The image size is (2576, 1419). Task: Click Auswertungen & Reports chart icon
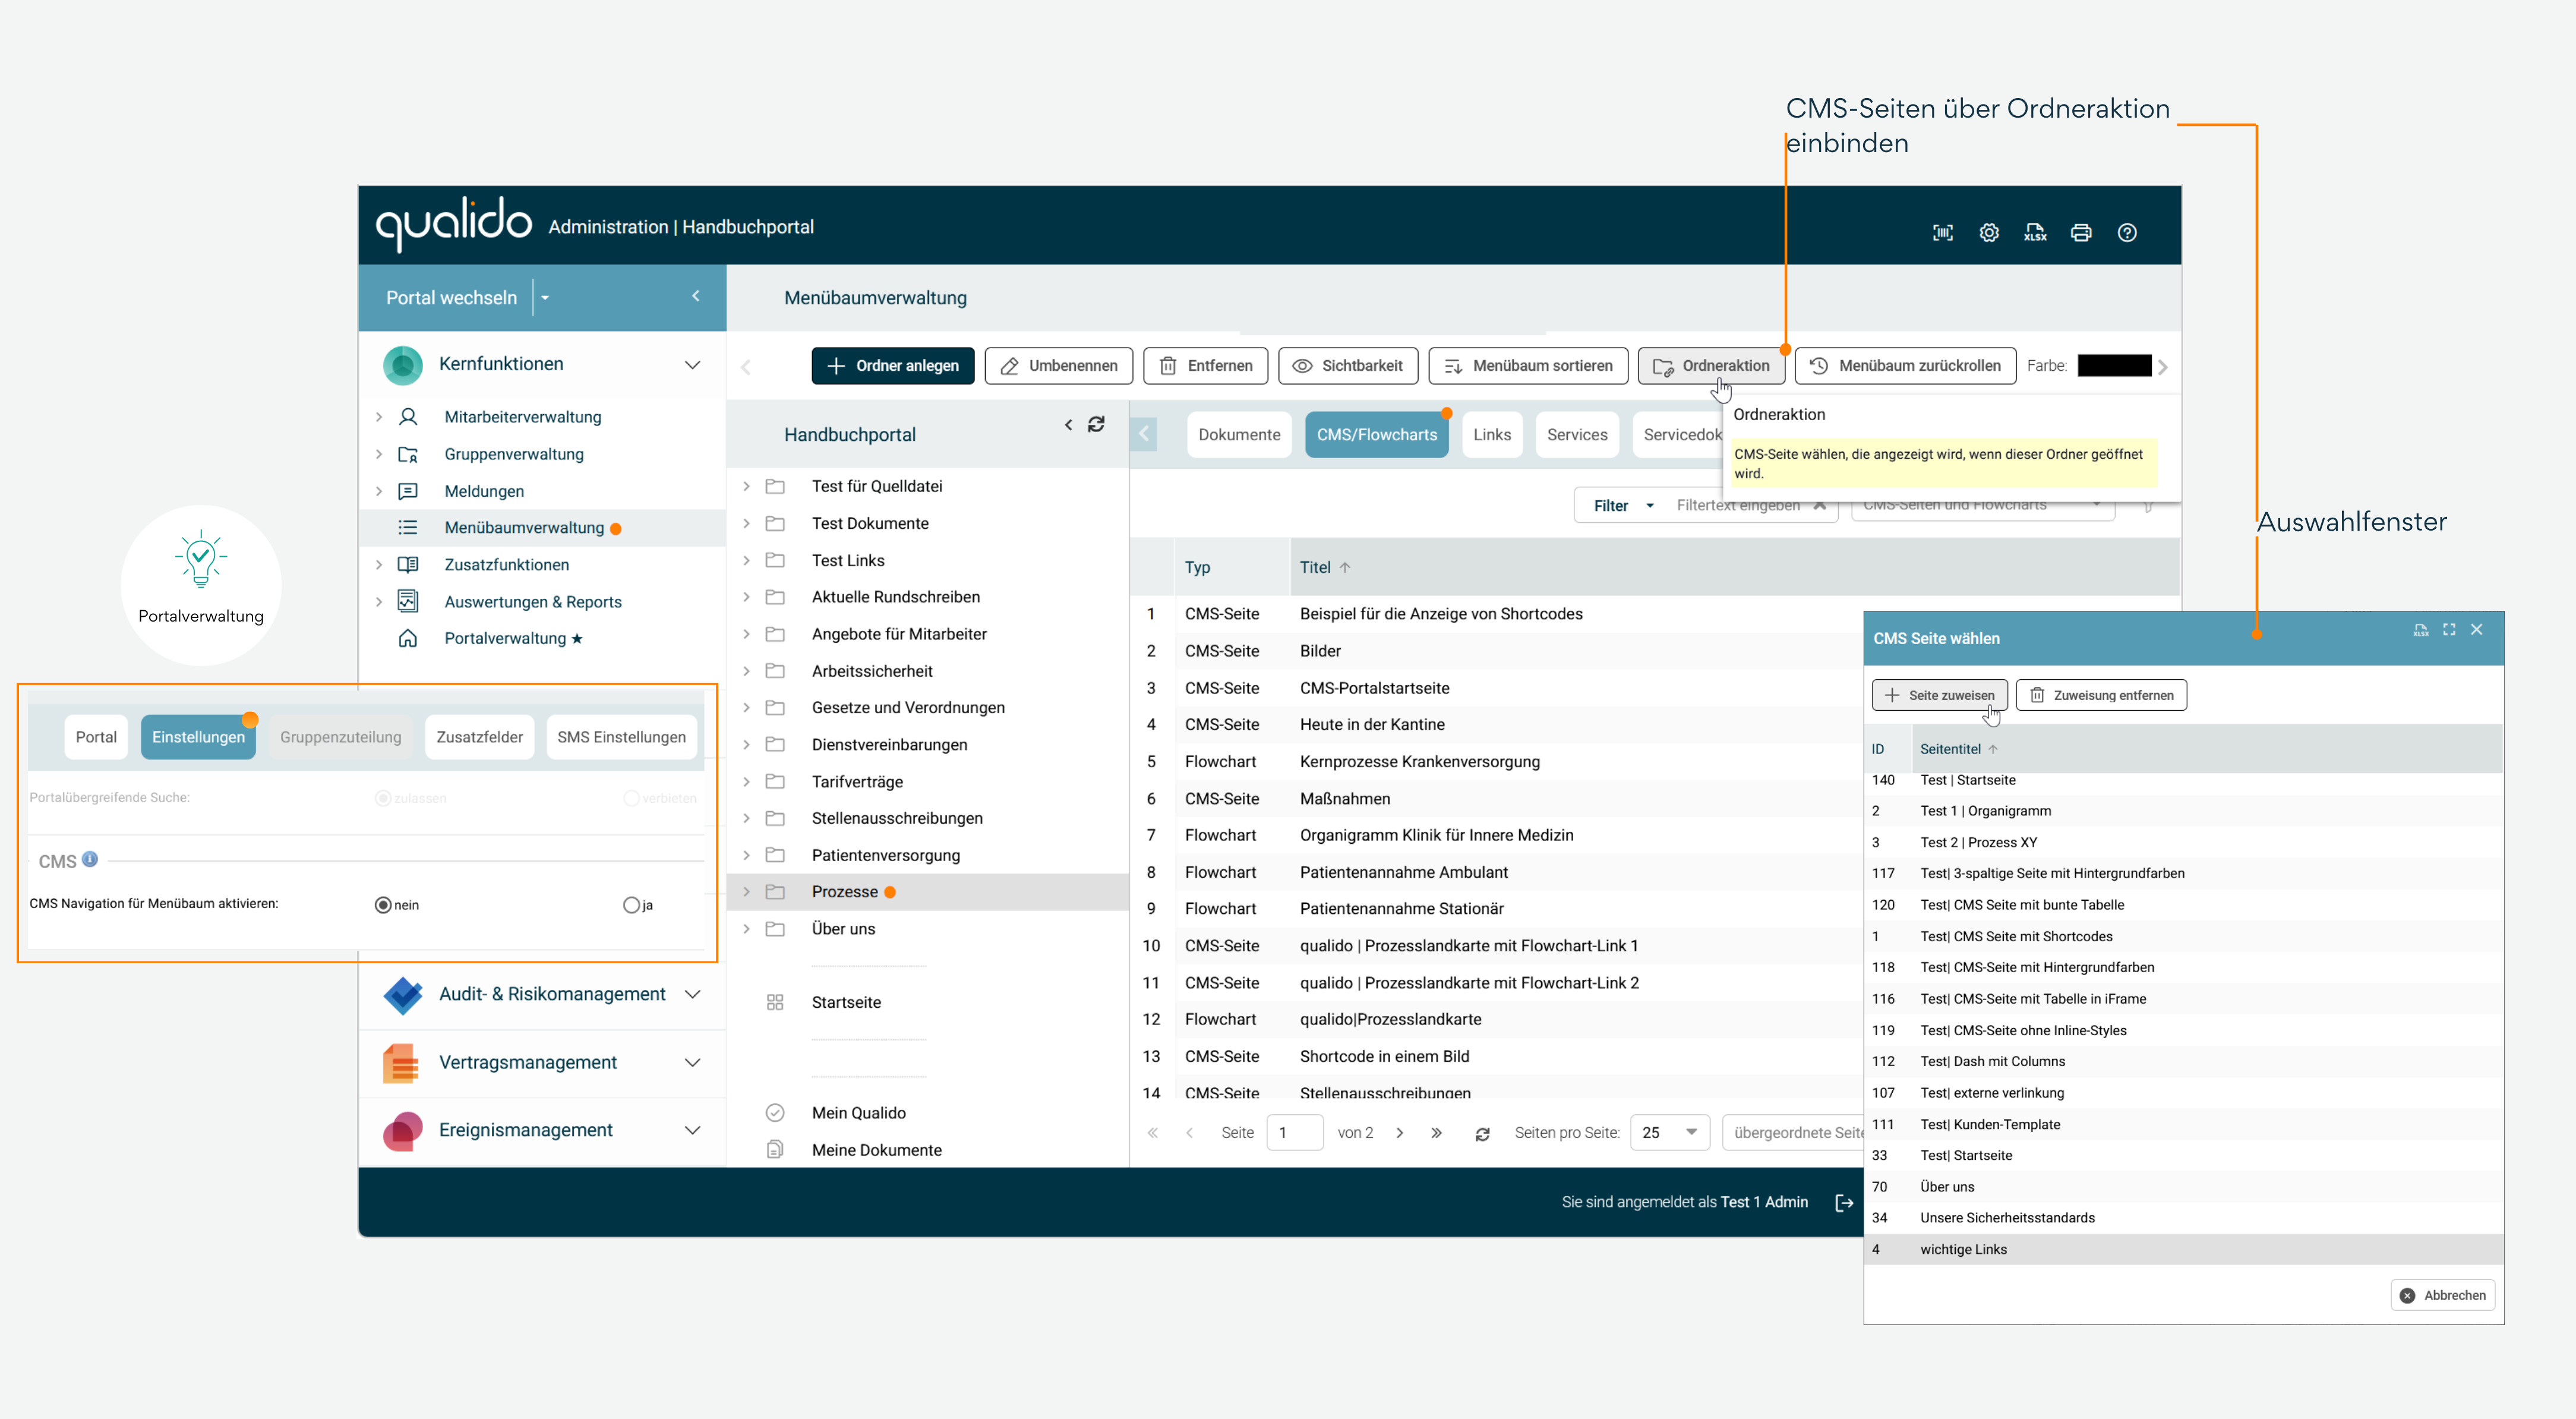point(408,601)
